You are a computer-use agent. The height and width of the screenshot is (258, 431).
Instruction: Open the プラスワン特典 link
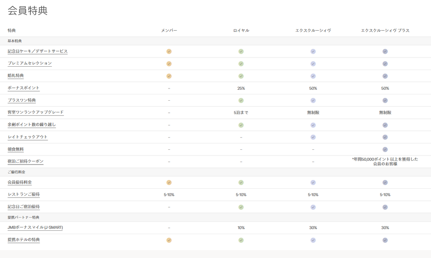click(x=22, y=100)
